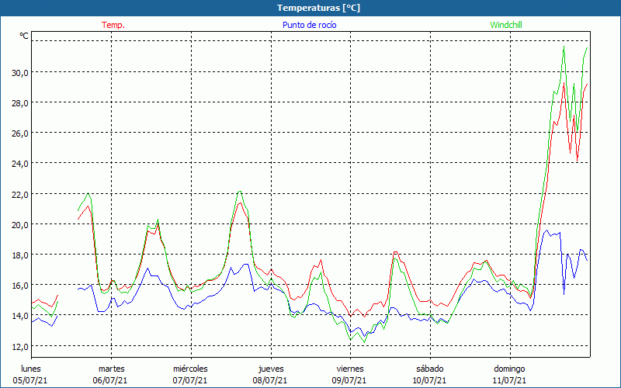Click the 'Temperaturas [°C]' chart title
621x388 pixels.
point(318,8)
